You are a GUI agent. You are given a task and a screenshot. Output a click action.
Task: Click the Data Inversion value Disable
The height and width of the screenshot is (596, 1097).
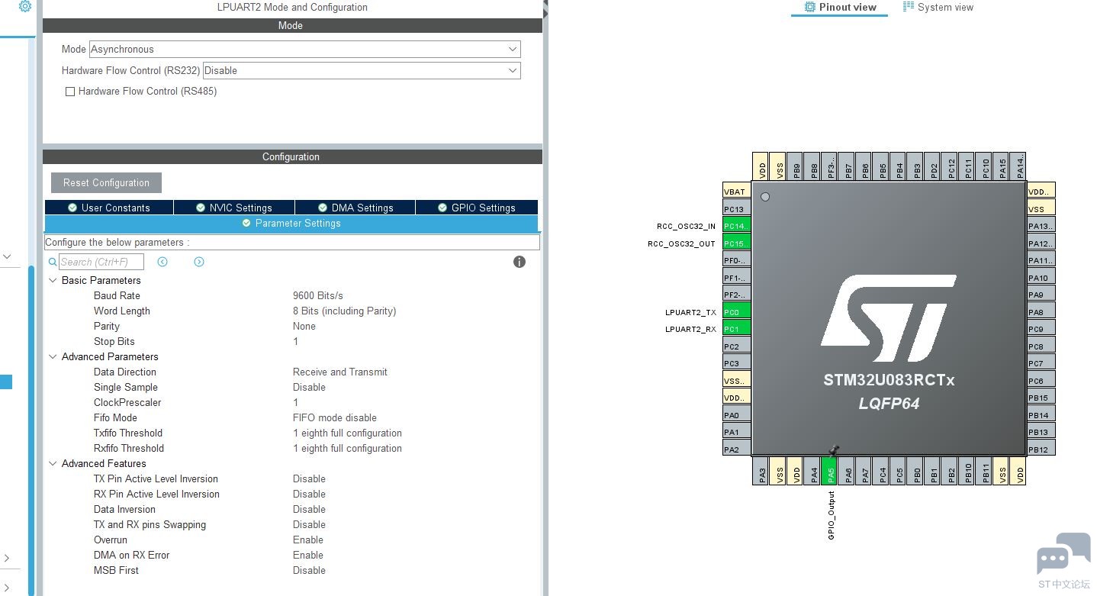click(x=309, y=509)
